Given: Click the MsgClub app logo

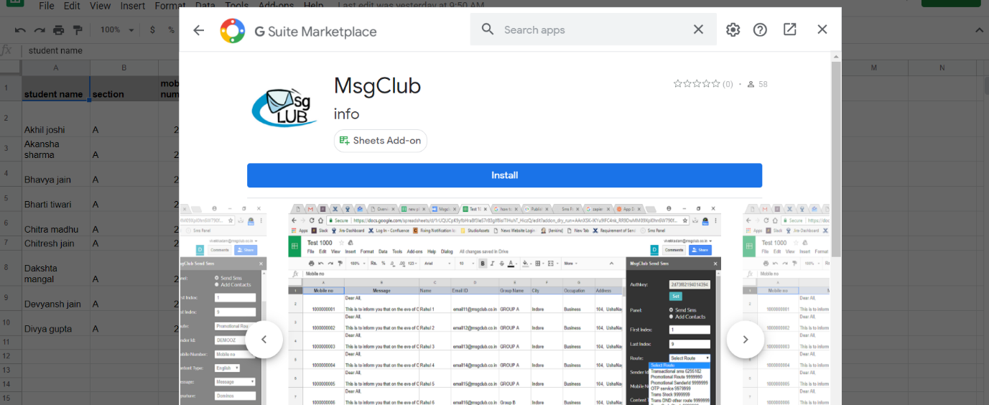Looking at the screenshot, I should click(285, 106).
